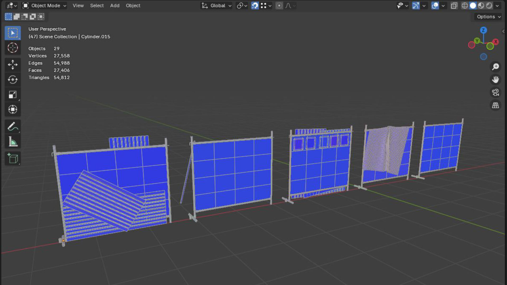
Task: Open the Object Mode dropdown
Action: tap(44, 6)
